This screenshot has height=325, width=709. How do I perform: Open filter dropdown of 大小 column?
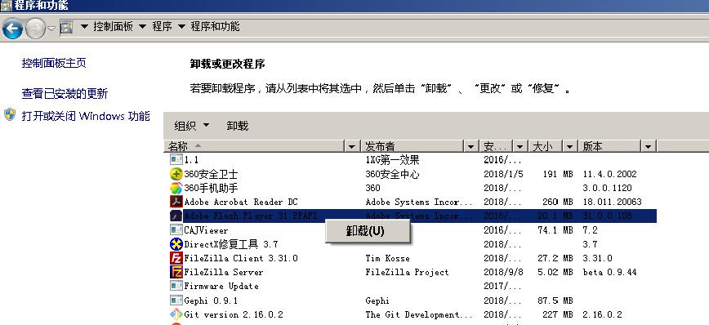(x=570, y=146)
